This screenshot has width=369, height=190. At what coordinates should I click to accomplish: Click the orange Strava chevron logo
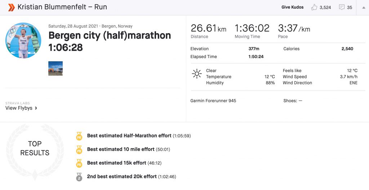tap(11, 7)
